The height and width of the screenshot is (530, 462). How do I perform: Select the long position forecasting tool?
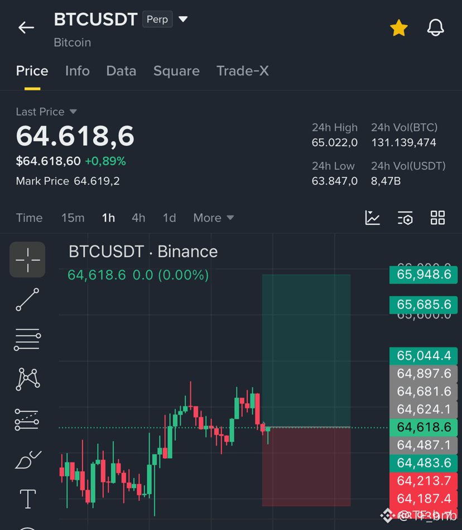(x=27, y=420)
